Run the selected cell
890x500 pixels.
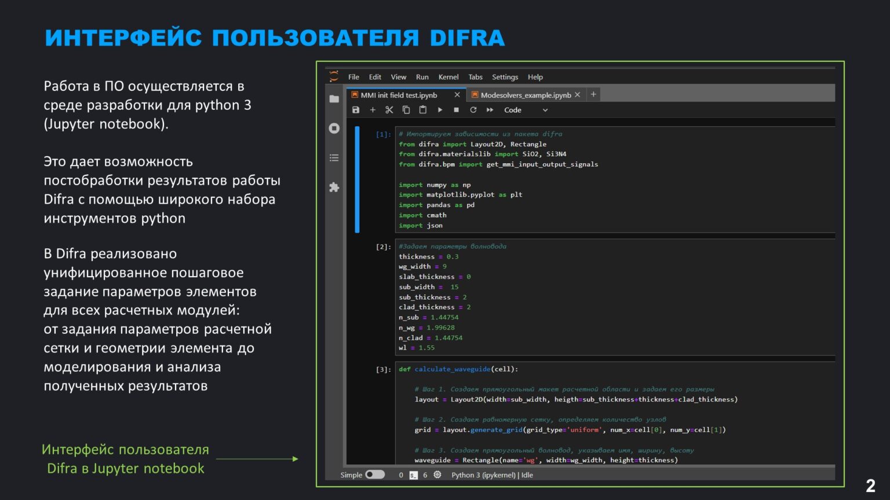tap(440, 110)
